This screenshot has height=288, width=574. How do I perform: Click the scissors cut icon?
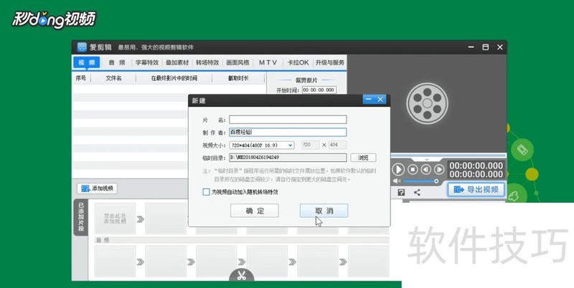click(x=242, y=276)
